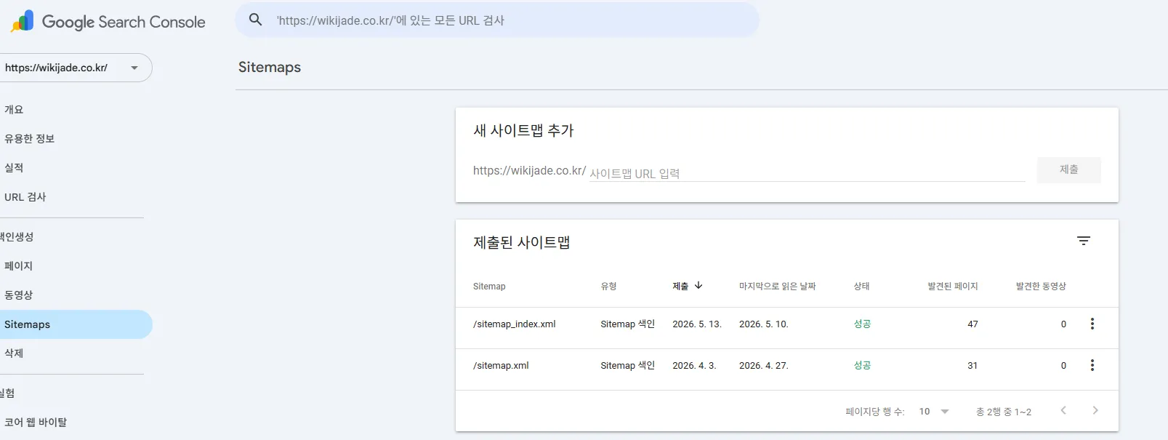Viewport: 1168px width, 440px height.
Task: Focus the URL inspection search field
Action: pos(497,20)
